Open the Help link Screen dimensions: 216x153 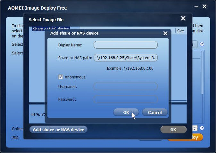point(15,137)
